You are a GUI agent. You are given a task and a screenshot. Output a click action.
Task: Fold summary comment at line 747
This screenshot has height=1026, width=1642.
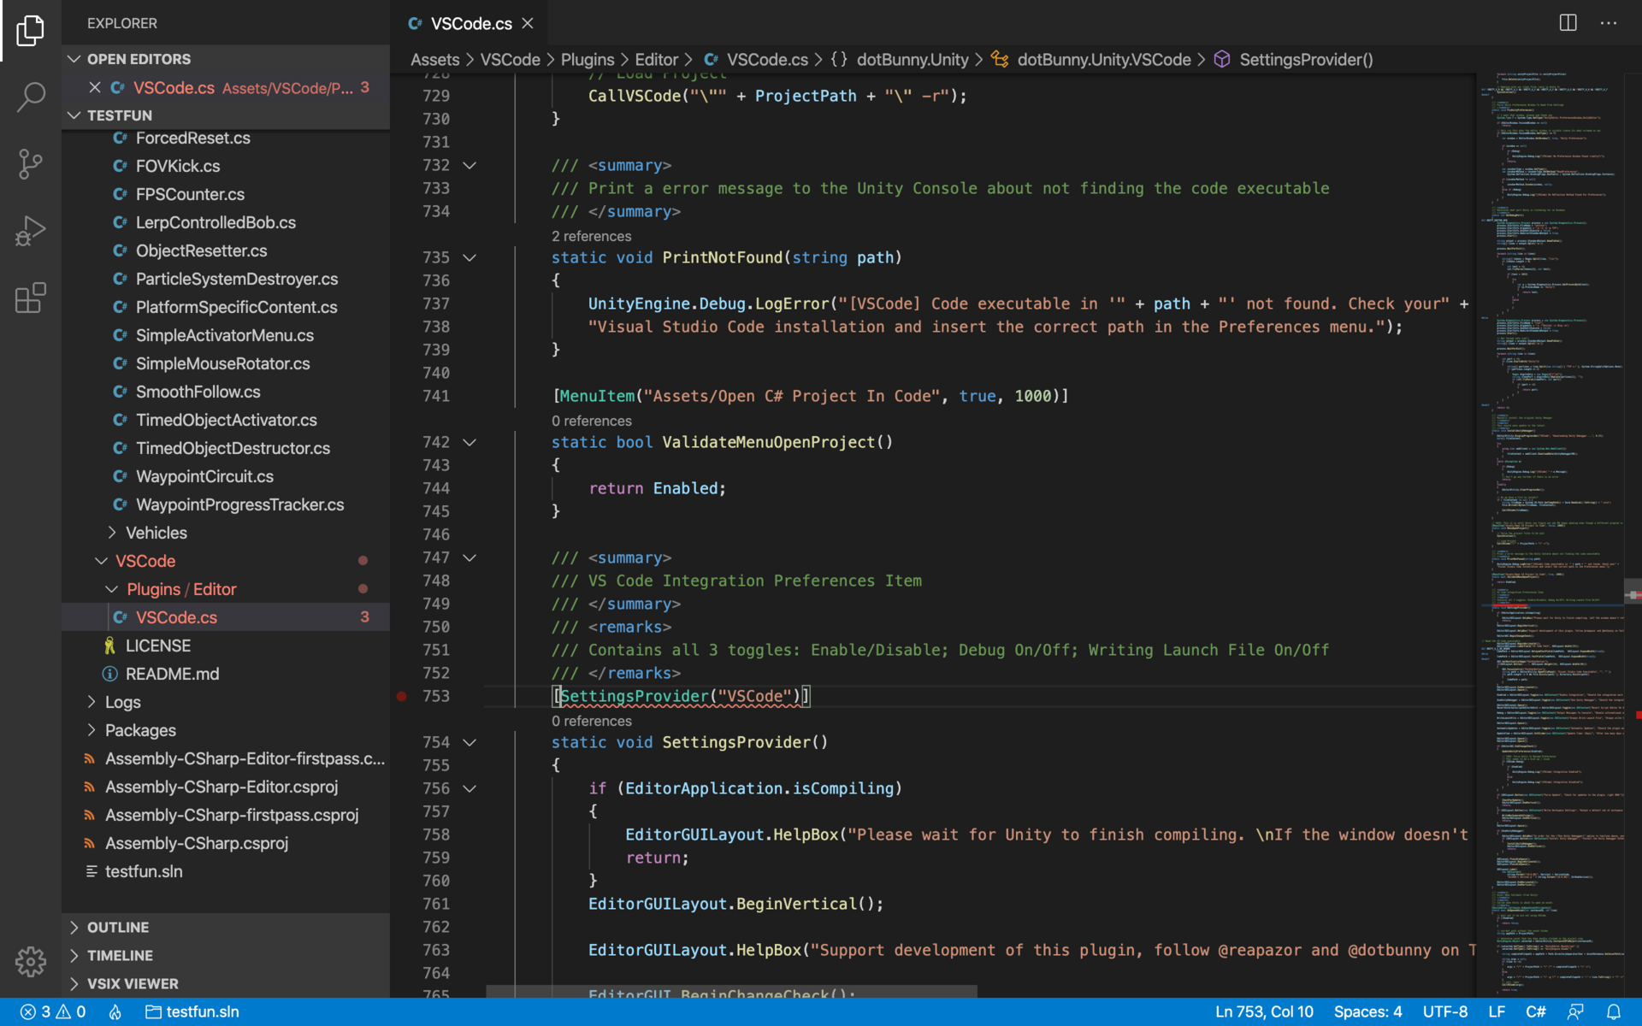coord(470,557)
